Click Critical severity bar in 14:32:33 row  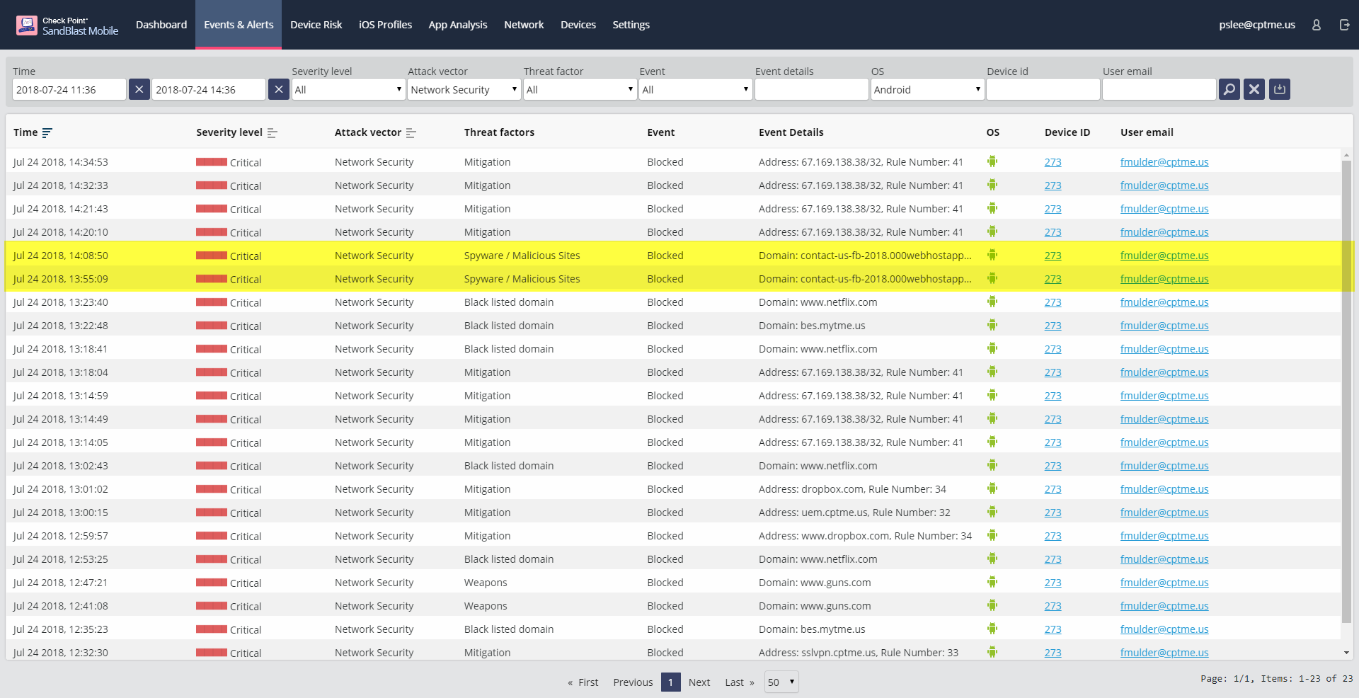212,185
